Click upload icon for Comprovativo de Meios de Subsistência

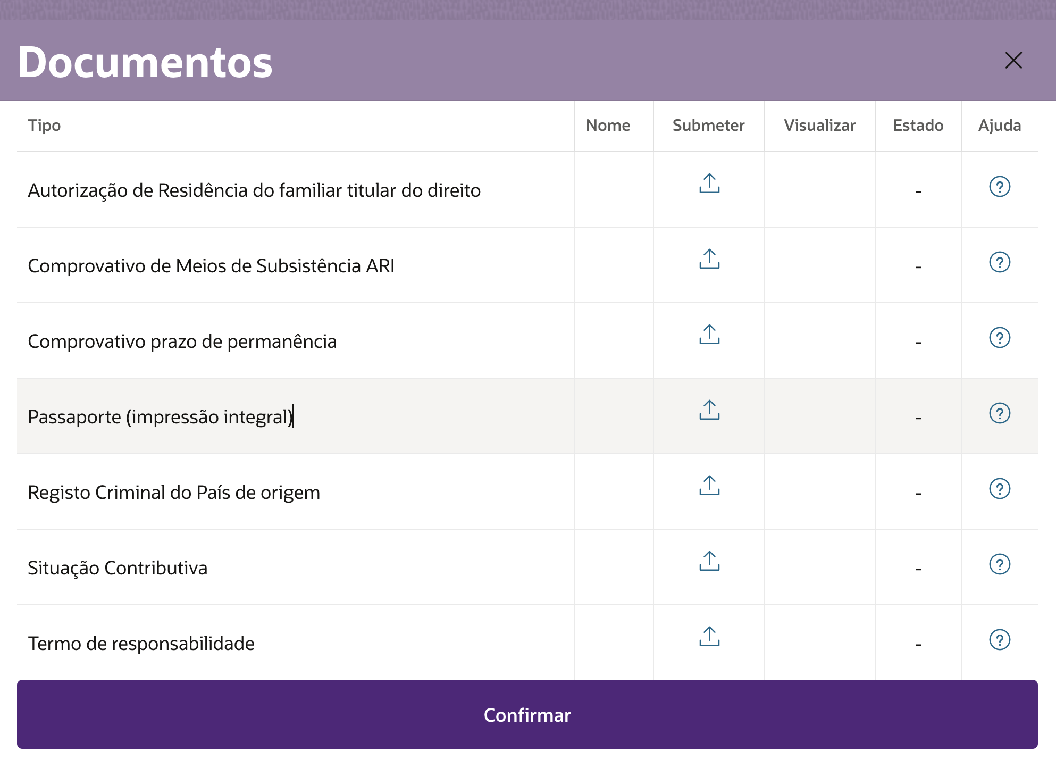point(709,260)
